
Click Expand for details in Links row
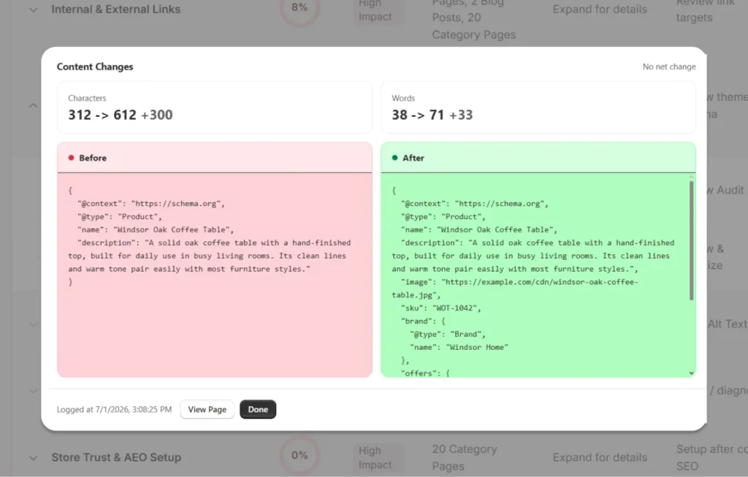coord(600,9)
